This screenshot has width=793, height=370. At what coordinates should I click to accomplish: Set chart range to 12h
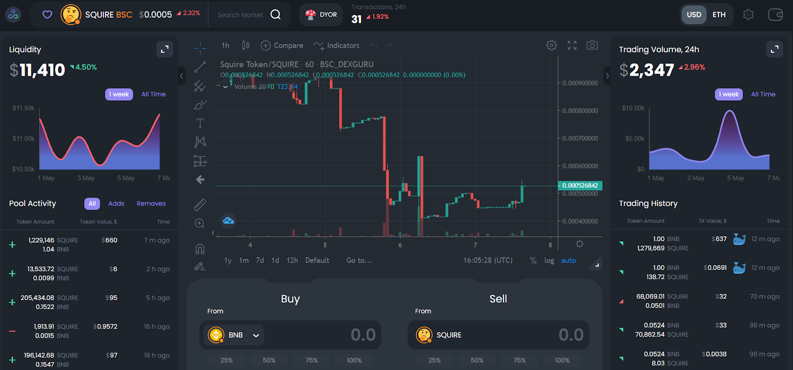pyautogui.click(x=292, y=261)
